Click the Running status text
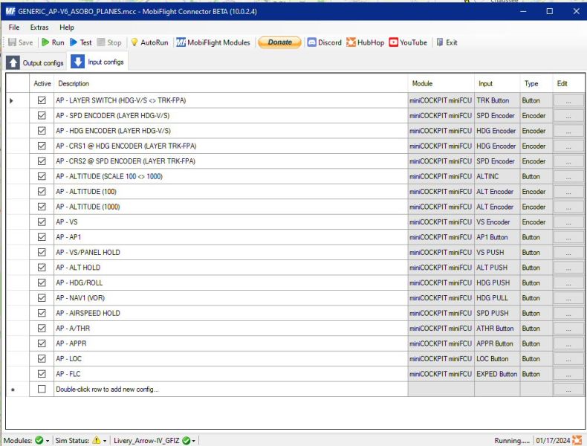 click(x=512, y=440)
